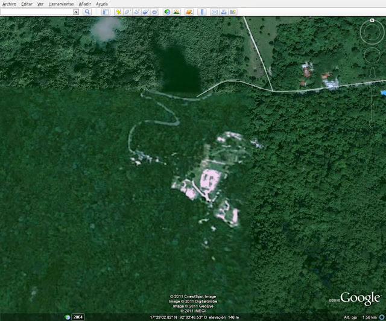Open the Herramientas menu

[x=61, y=4]
